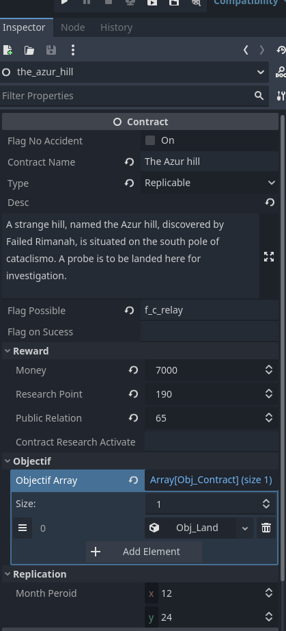Image resolution: width=286 pixels, height=631 pixels.
Task: Click the Array[Obj_Contract] (size 1) button
Action: 211,480
